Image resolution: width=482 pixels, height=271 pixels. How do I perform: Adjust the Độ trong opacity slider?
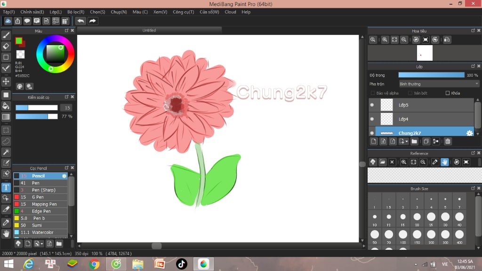pyautogui.click(x=431, y=75)
